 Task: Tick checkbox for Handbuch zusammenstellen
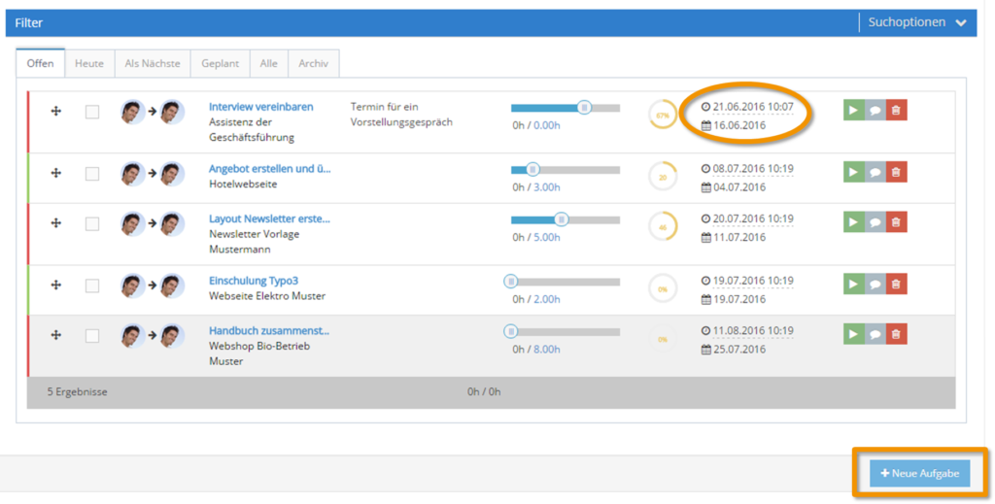[x=92, y=336]
